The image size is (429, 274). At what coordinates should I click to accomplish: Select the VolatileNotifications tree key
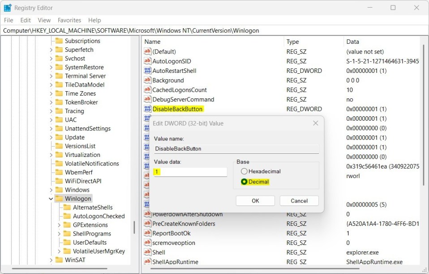coord(92,163)
